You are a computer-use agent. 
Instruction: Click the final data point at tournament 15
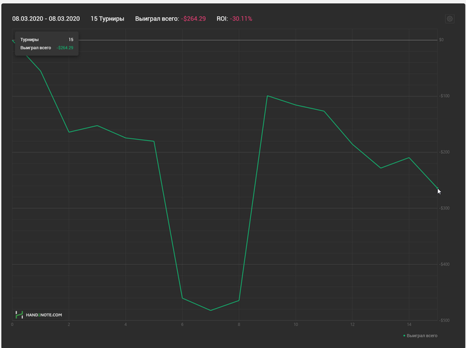click(437, 188)
